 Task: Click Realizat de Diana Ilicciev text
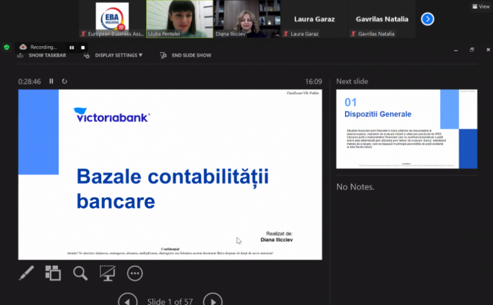point(276,237)
